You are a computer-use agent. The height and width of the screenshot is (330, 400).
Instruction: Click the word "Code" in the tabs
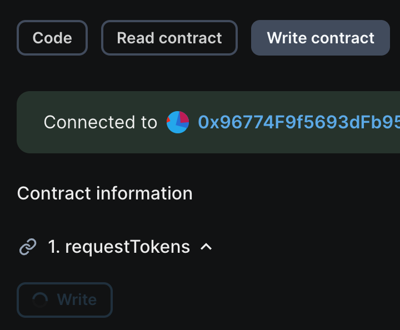[52, 38]
